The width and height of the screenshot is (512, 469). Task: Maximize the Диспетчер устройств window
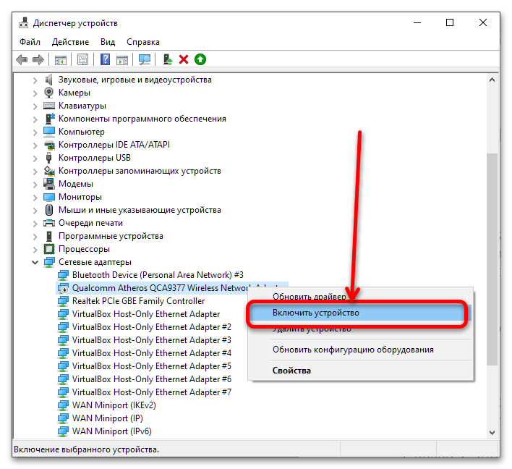pyautogui.click(x=450, y=22)
